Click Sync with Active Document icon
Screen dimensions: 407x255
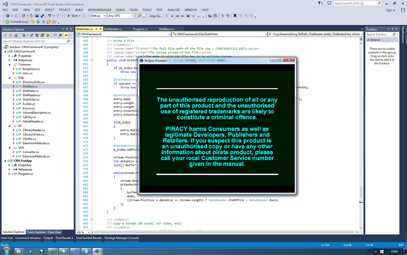point(32,35)
